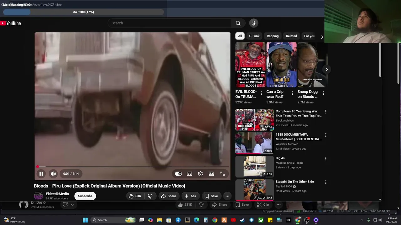Open File Explorer from the taskbar

pyautogui.click(x=160, y=220)
